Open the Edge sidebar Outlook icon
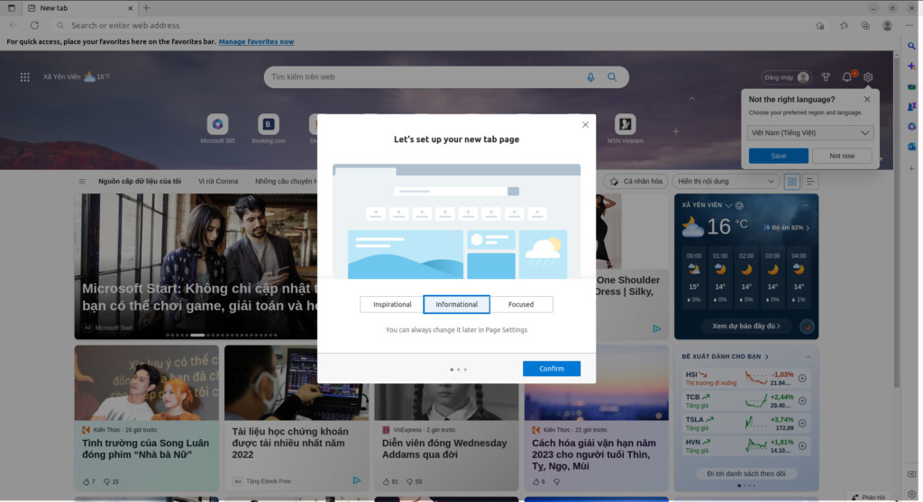Viewport: 923px width, 502px height. point(911,146)
